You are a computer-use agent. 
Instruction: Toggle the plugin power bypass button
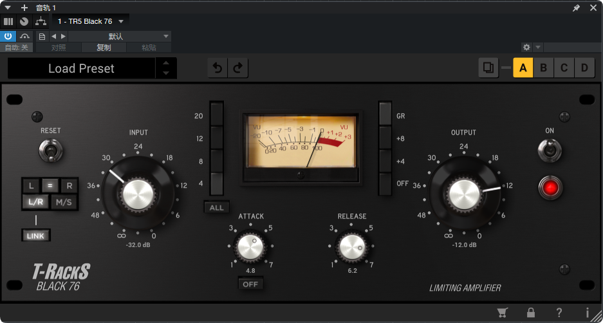[x=8, y=37]
